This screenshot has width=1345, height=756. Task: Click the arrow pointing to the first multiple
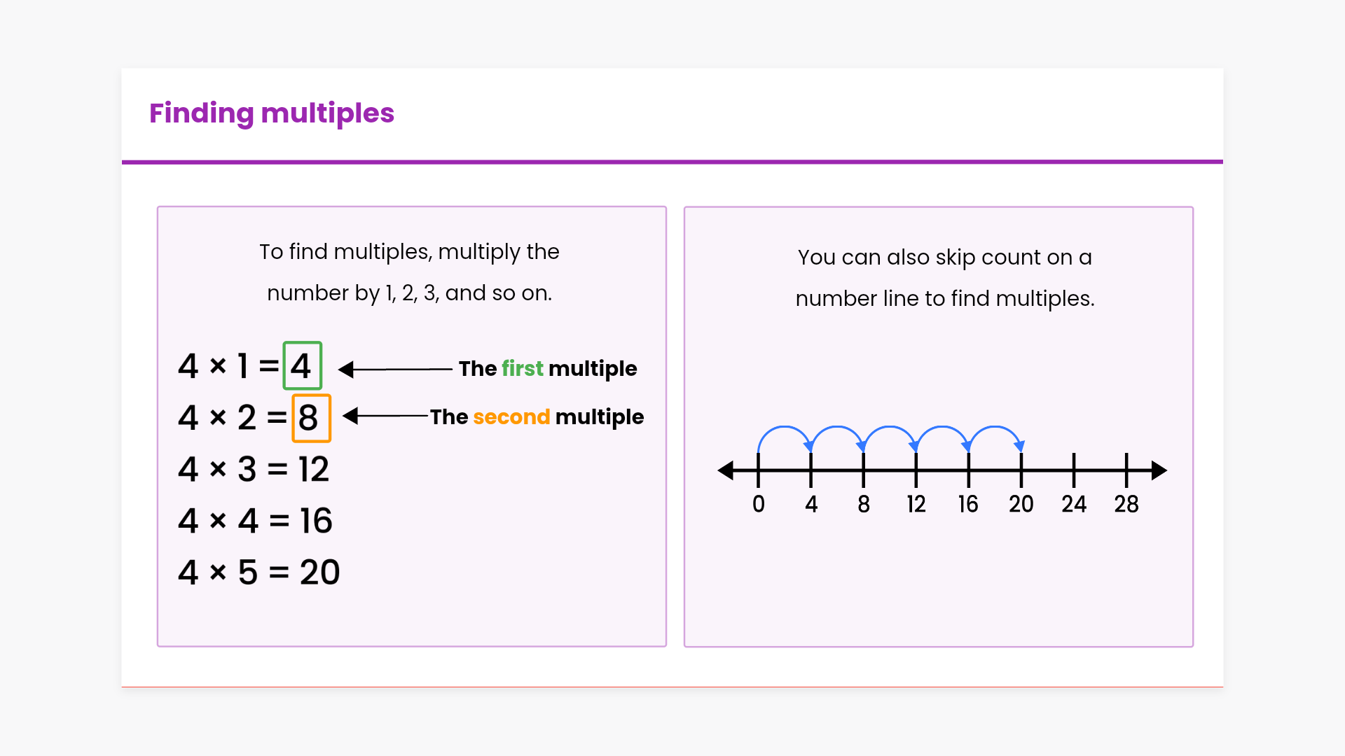(395, 369)
